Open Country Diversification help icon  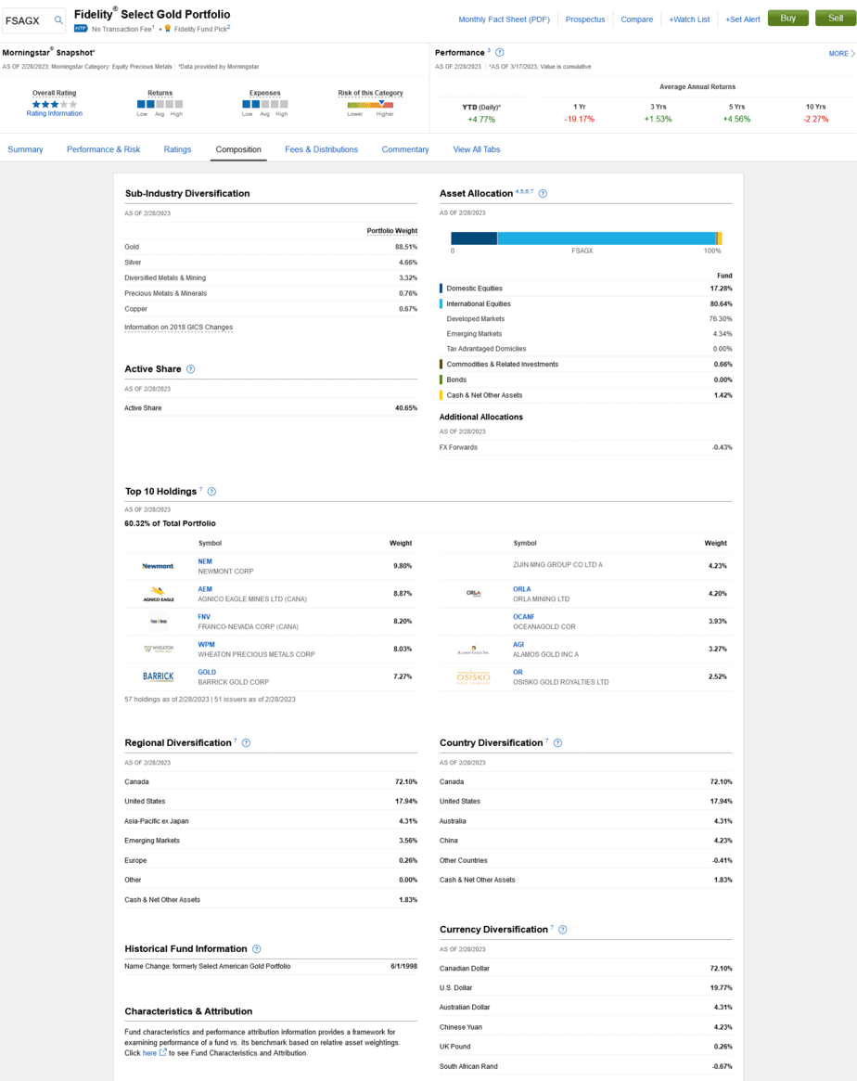point(558,743)
